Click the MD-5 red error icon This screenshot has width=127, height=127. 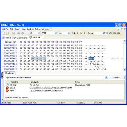coord(7,90)
